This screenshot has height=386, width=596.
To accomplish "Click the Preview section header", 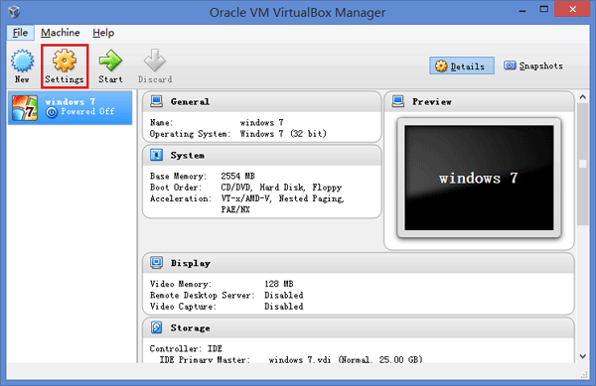I will click(479, 102).
